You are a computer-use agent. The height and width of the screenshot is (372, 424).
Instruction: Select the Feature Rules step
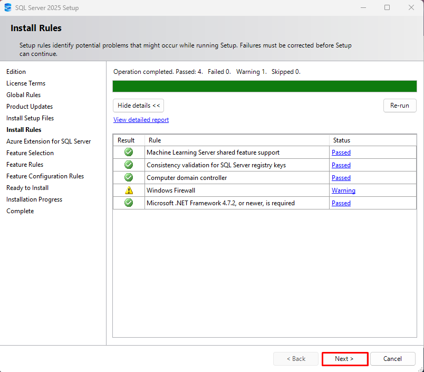click(25, 165)
